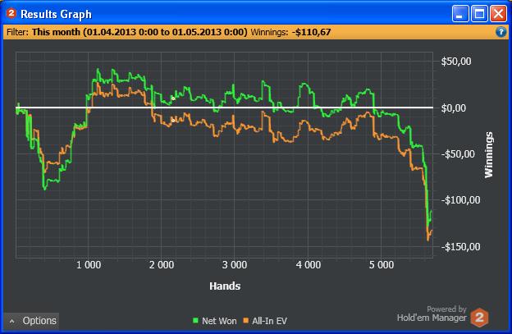Click the $50,00 axis label
This screenshot has height=334, width=512.
pyautogui.click(x=456, y=61)
